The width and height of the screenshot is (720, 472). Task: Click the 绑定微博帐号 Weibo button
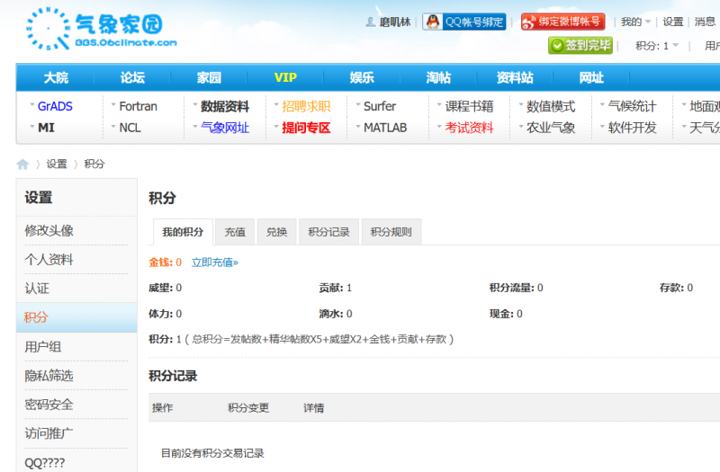(562, 22)
